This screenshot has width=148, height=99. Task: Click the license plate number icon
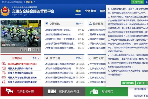[52, 91]
